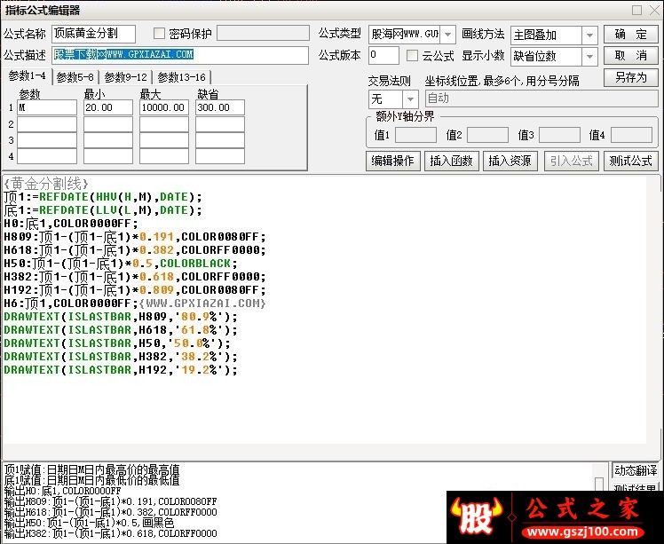The height and width of the screenshot is (544, 664).
Task: Click the 确定 confirm button
Action: pyautogui.click(x=630, y=35)
